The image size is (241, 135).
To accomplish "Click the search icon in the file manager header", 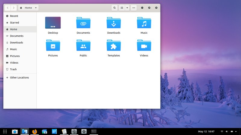I will (x=114, y=8).
